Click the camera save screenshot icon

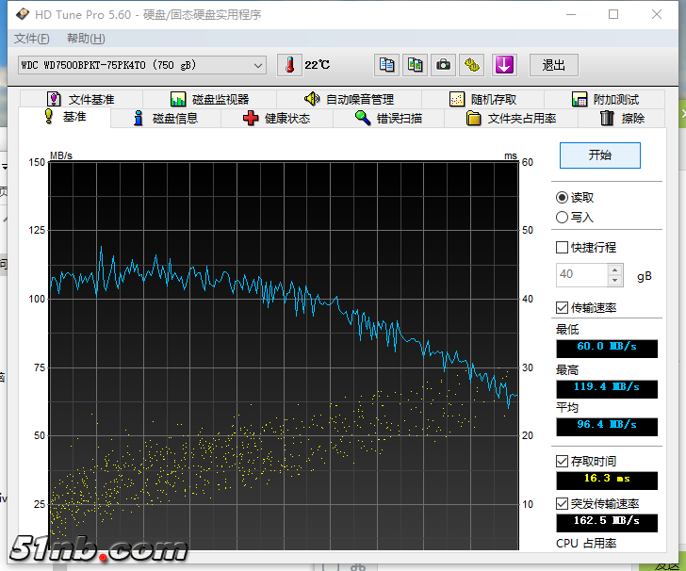tap(443, 65)
